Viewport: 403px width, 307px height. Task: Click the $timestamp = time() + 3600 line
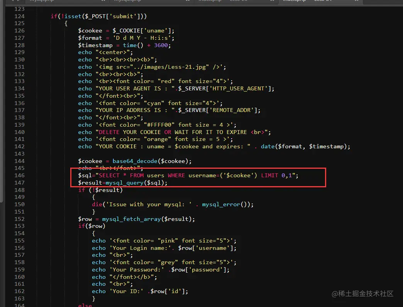pos(124,45)
